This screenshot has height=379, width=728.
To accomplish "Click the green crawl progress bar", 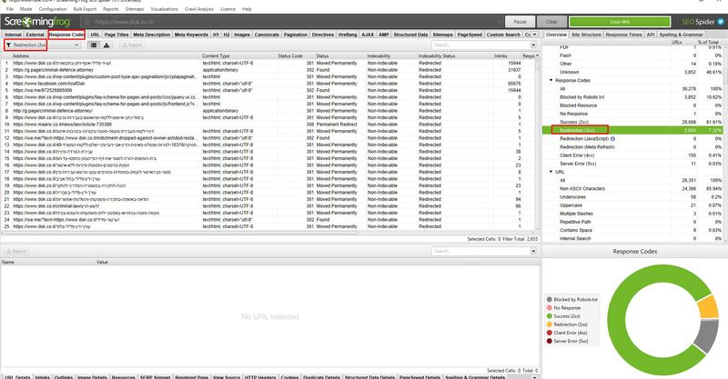I will (620, 22).
